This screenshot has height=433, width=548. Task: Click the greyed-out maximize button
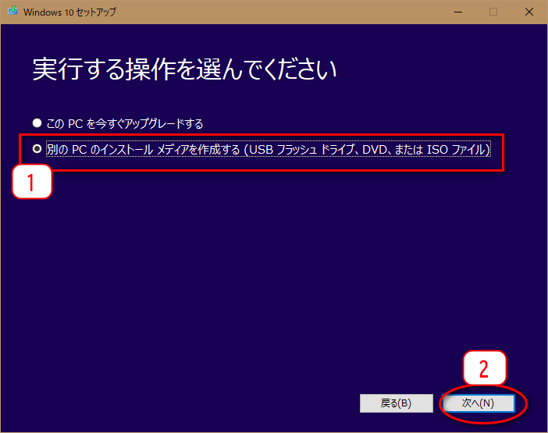[493, 12]
